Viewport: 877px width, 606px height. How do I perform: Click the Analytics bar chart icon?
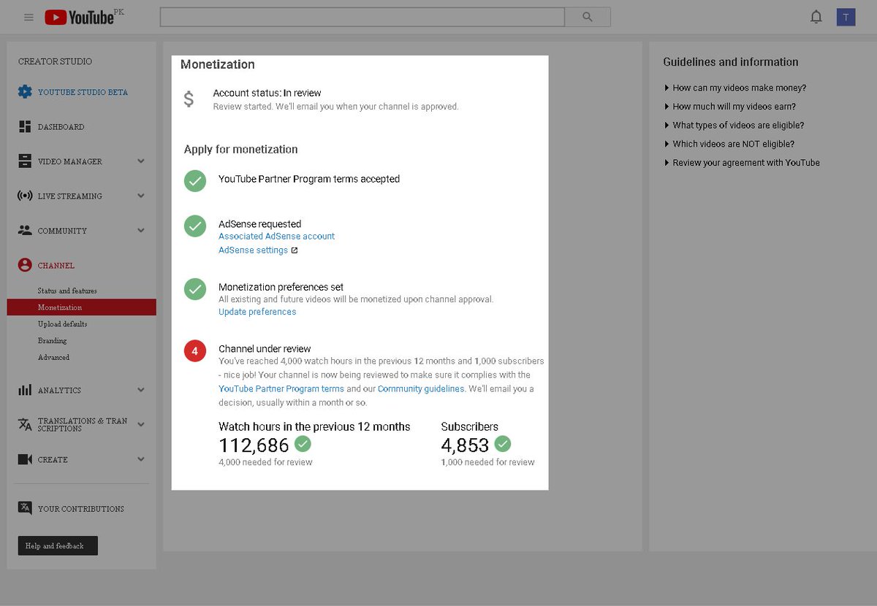click(x=25, y=390)
